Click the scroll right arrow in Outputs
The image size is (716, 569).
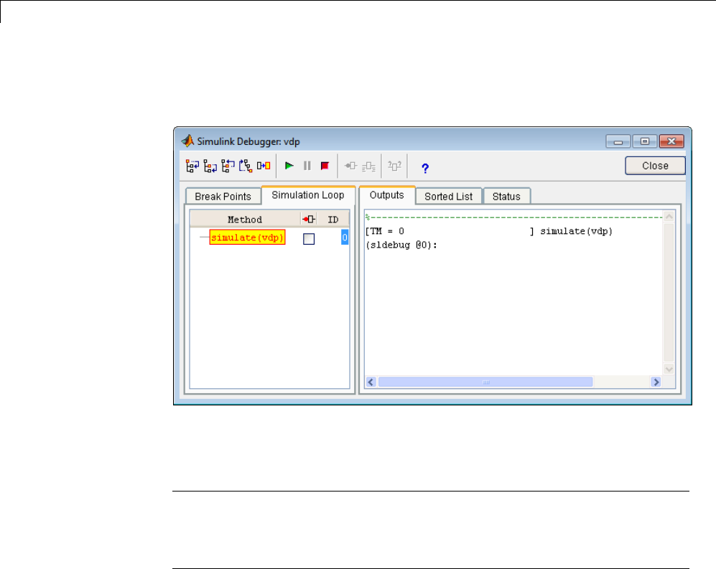[656, 382]
